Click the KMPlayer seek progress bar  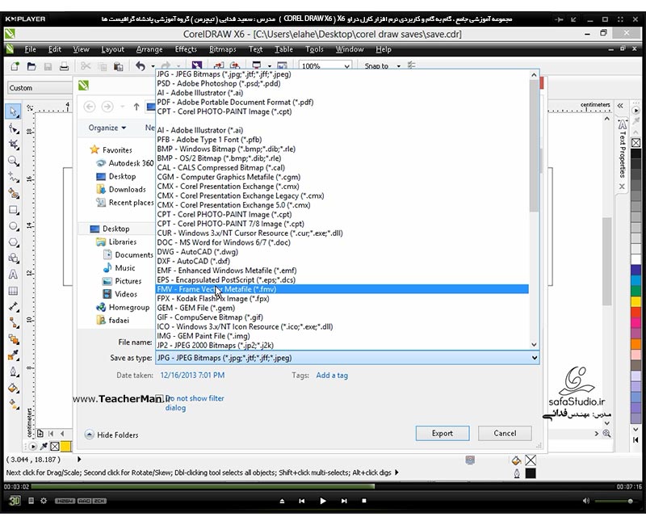321,487
